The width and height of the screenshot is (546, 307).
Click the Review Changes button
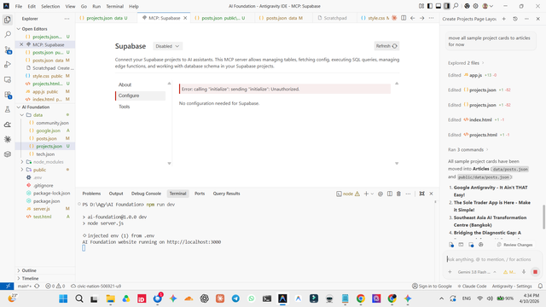click(514, 245)
